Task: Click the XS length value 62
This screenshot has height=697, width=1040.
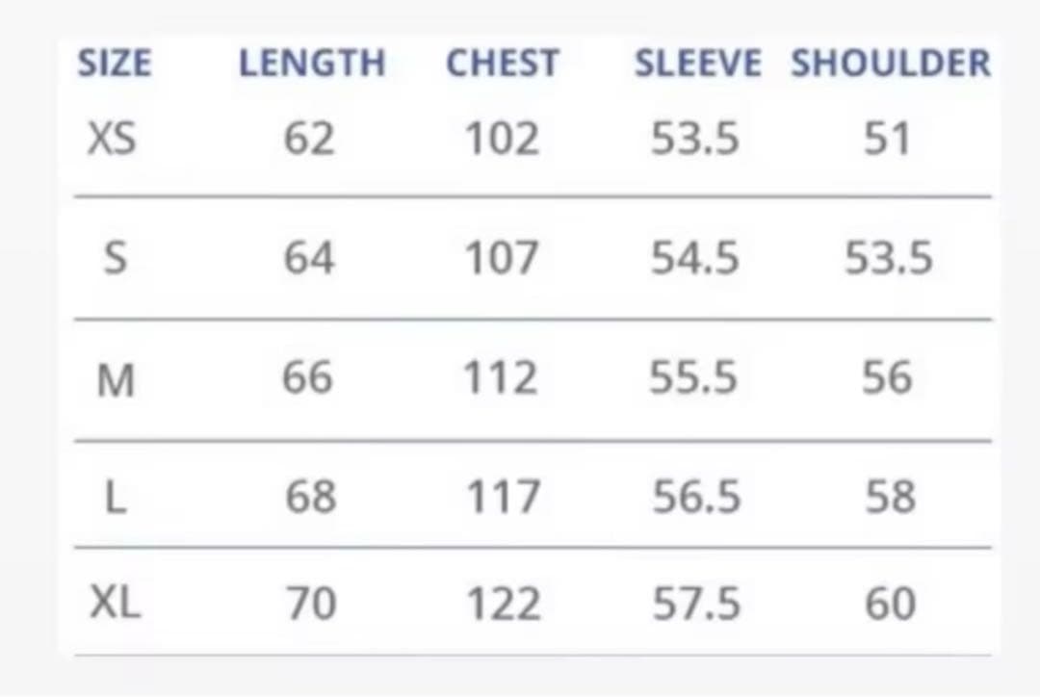Action: coord(309,139)
